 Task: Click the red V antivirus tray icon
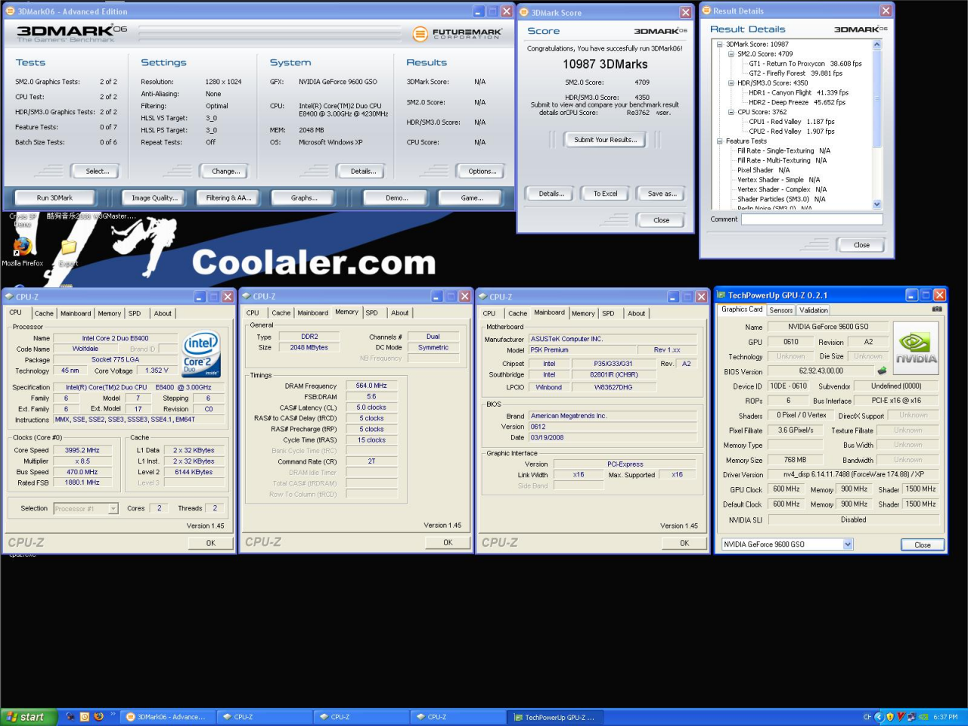tap(901, 717)
